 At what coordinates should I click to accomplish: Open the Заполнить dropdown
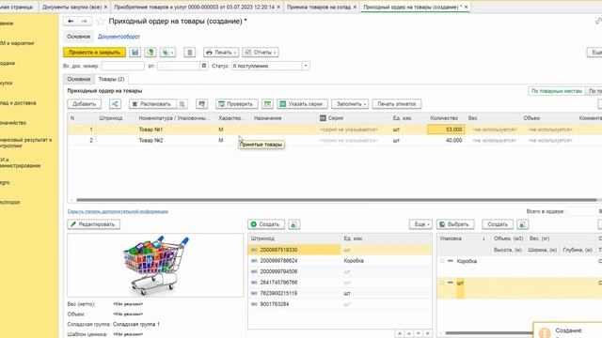coord(350,104)
